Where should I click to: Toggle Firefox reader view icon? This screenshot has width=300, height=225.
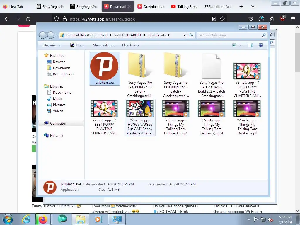click(x=214, y=19)
